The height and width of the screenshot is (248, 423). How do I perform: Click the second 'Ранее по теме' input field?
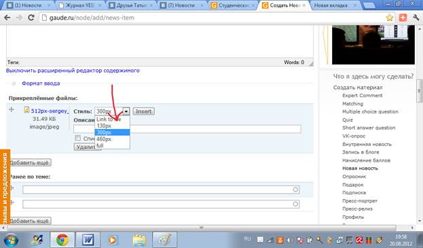pyautogui.click(x=161, y=204)
